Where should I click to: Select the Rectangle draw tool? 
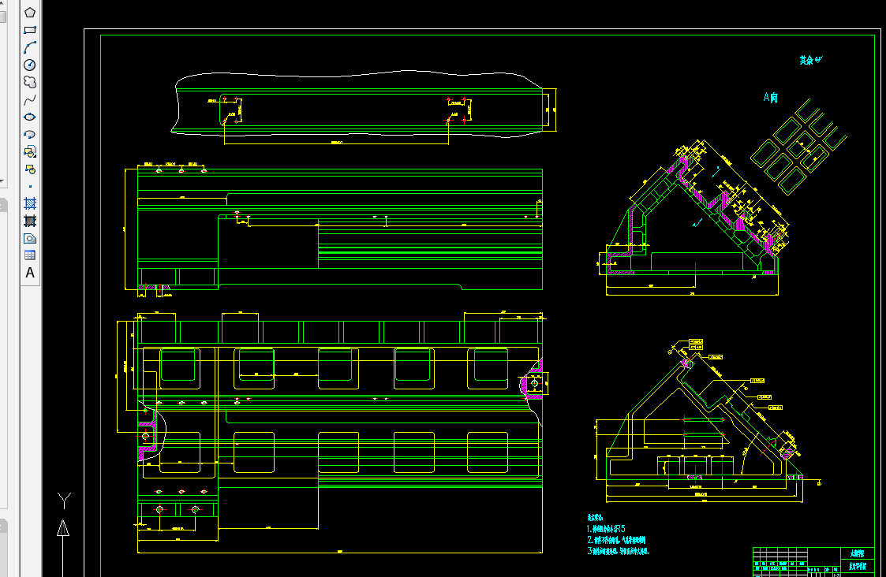30,30
